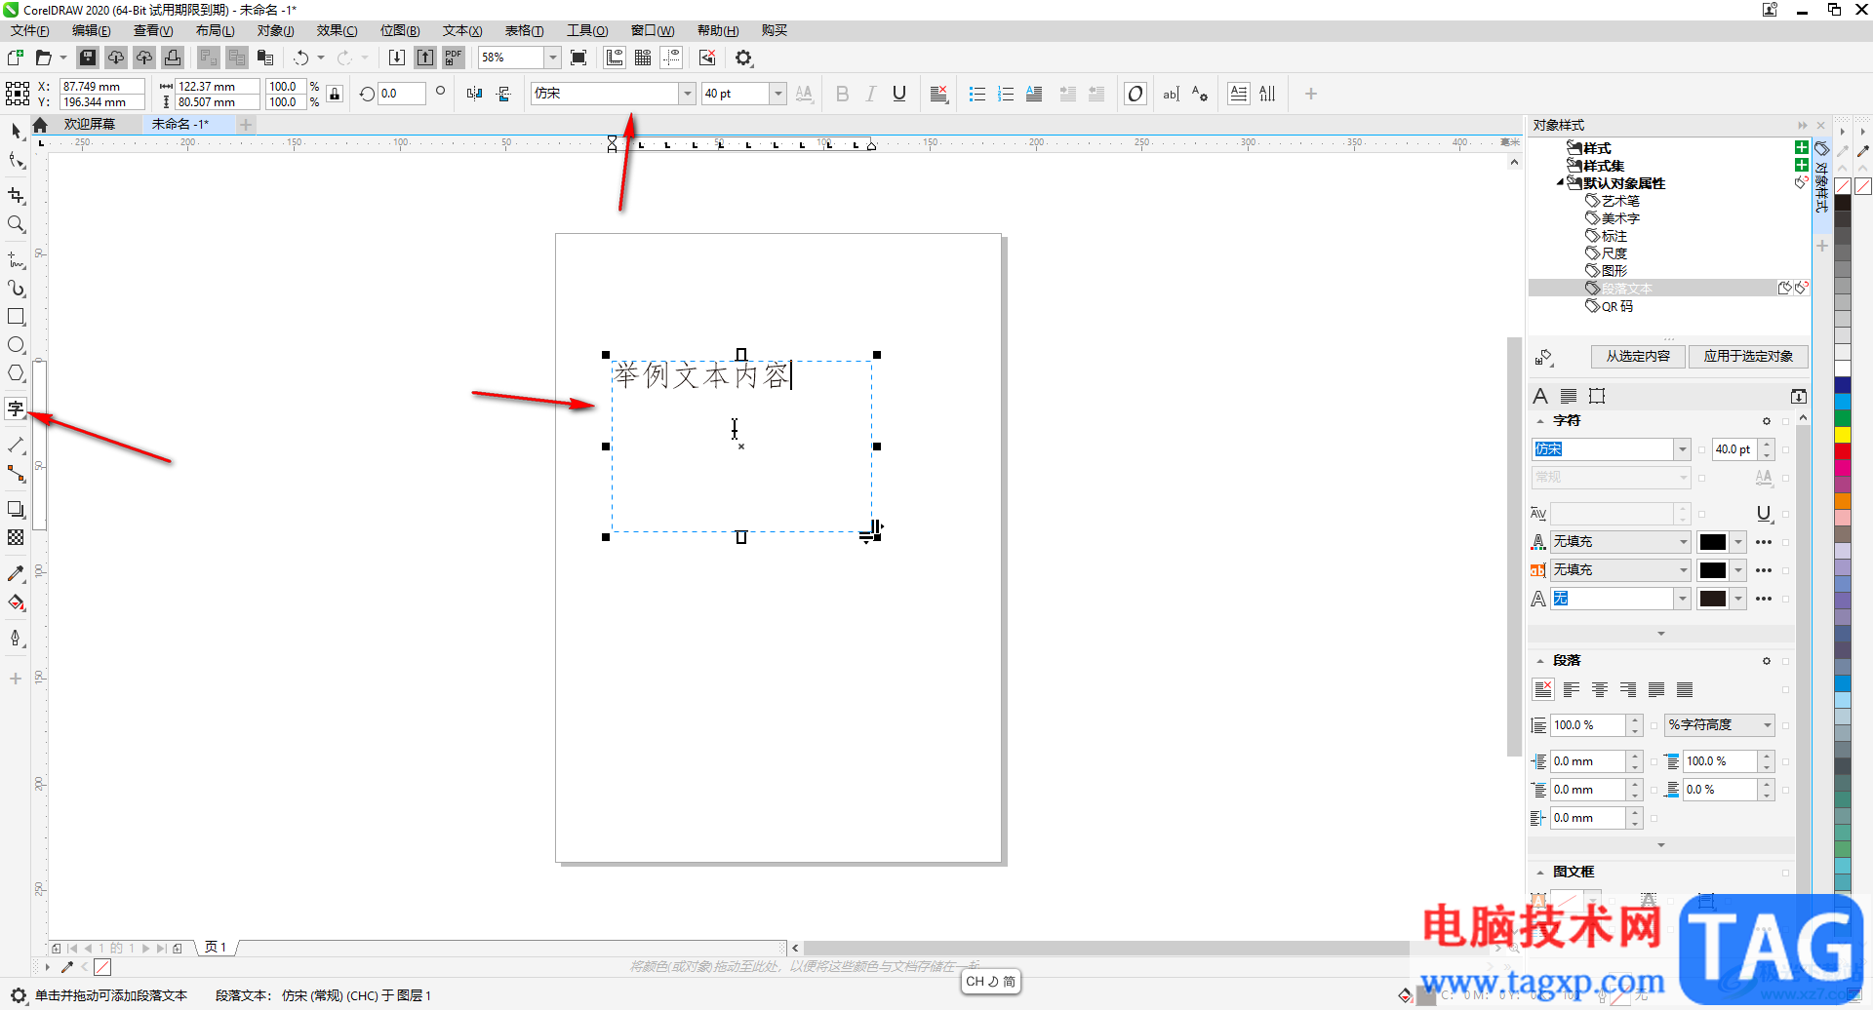Open the font list in character panel
This screenshot has width=1873, height=1010.
pos(1683,449)
